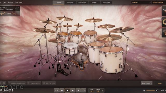Screen dimensions: 166x93
Task: Click the time signature 4/4 value
Action: click(x=92, y=91)
